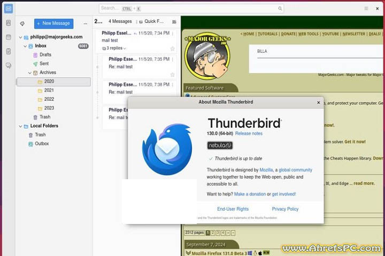The image size is (385, 256).
Task: Go to page 2 in MajorGeeks pagination
Action: tap(213, 233)
